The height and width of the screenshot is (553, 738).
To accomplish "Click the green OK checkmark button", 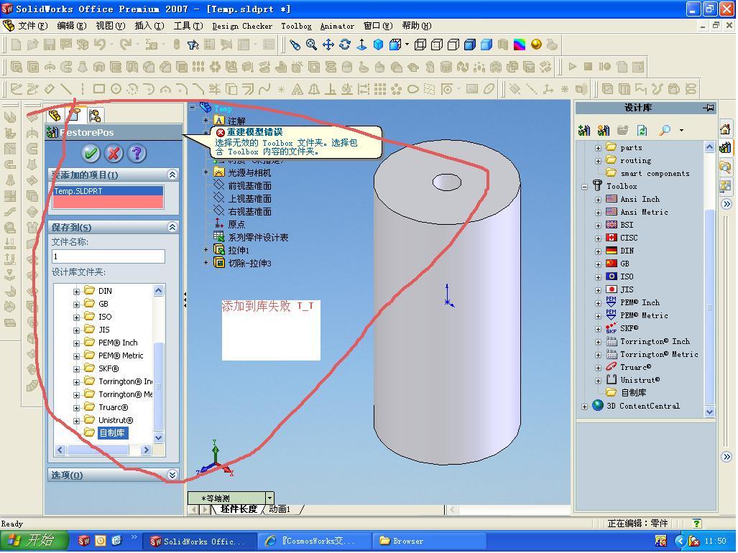I will pos(91,153).
